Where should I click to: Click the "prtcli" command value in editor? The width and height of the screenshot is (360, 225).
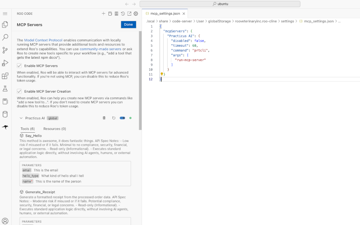tap(200, 50)
